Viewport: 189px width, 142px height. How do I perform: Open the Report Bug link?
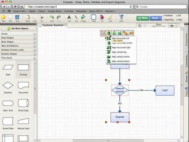click(x=169, y=20)
